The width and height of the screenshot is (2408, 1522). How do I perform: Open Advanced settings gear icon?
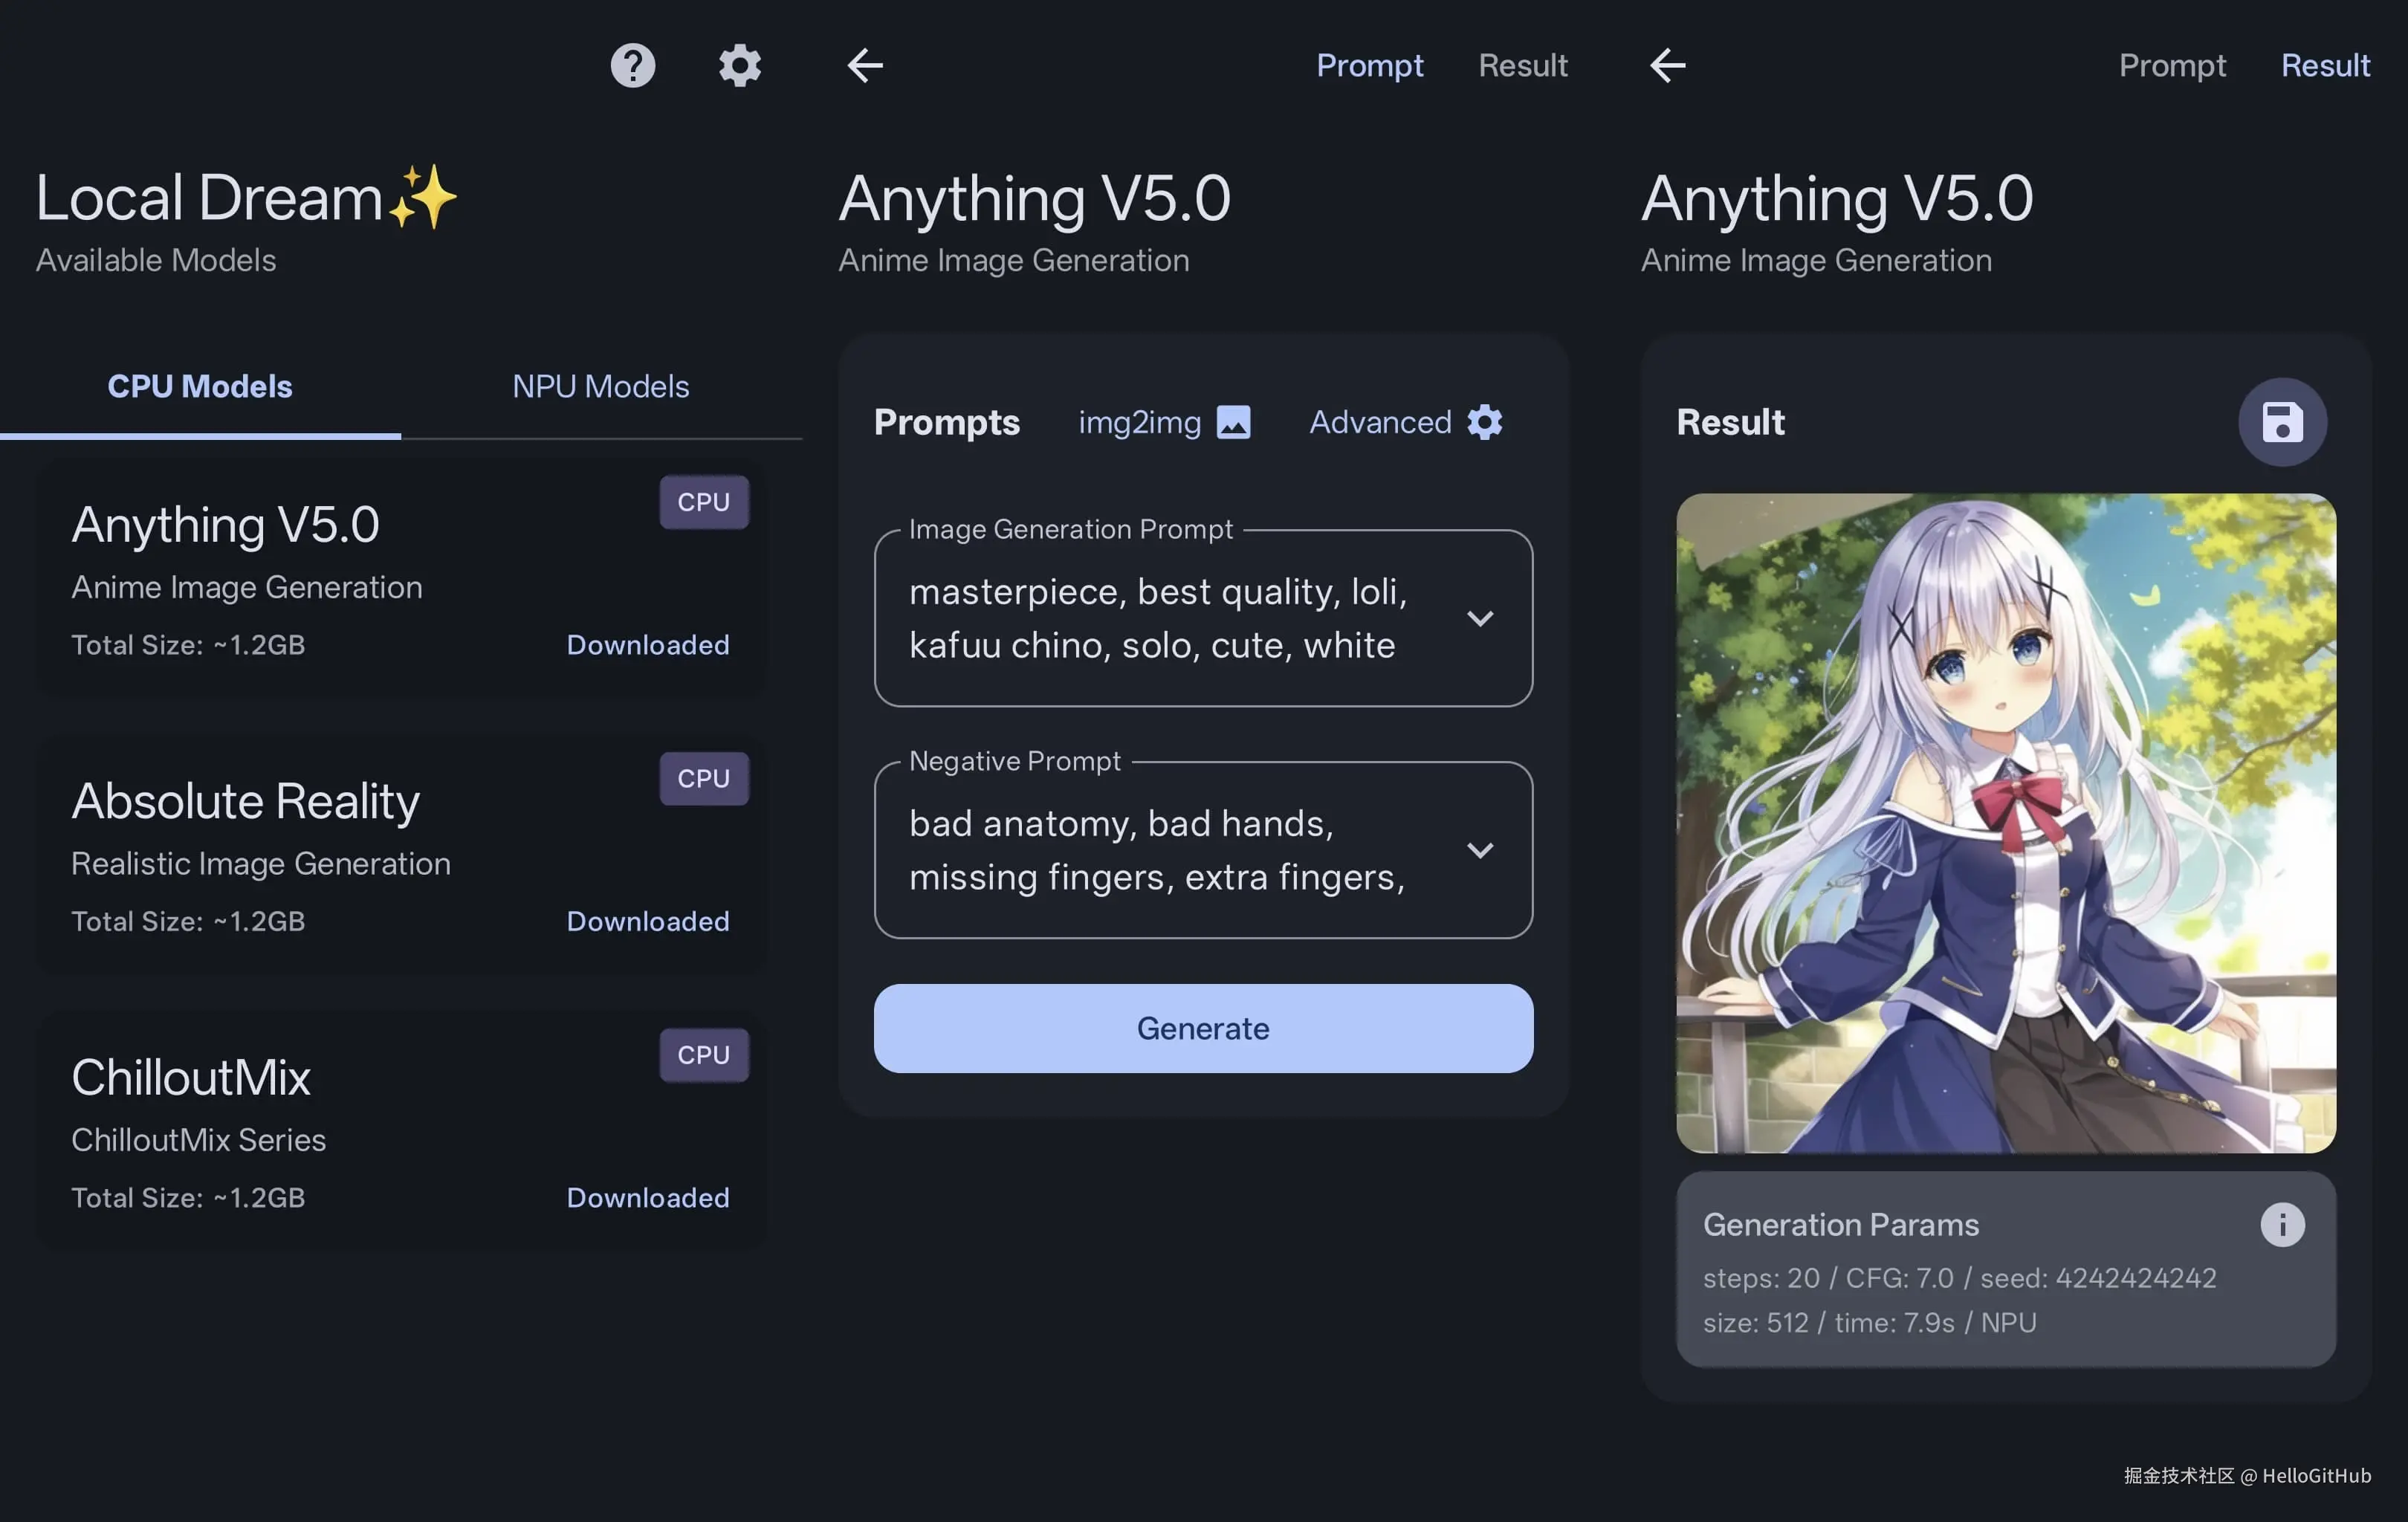[1484, 422]
